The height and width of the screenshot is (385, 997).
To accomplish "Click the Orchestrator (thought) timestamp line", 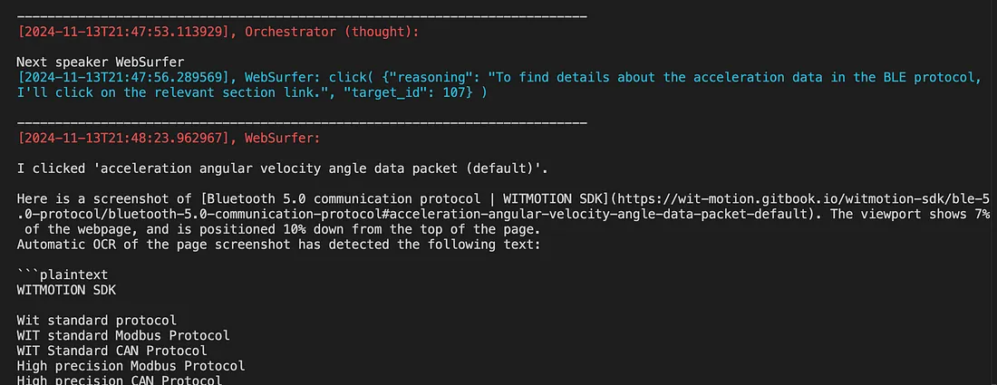I will pyautogui.click(x=218, y=31).
